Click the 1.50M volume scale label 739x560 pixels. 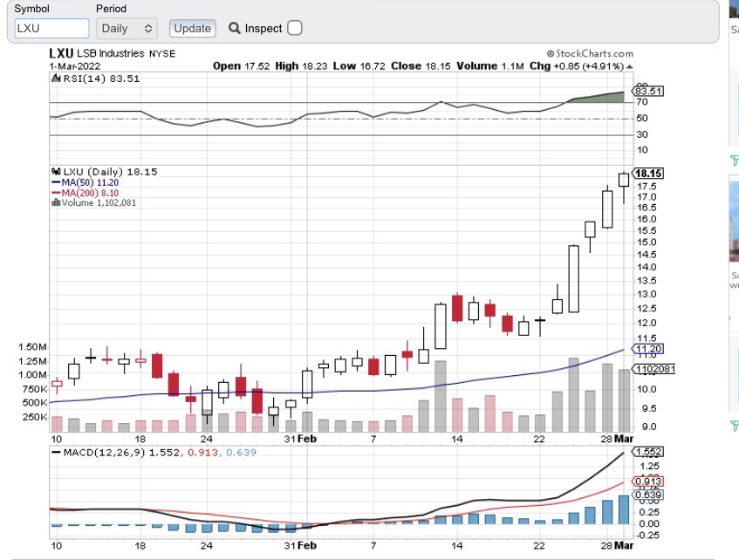32,347
